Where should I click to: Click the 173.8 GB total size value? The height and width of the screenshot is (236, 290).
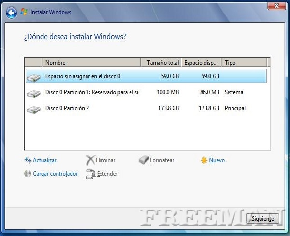point(169,108)
